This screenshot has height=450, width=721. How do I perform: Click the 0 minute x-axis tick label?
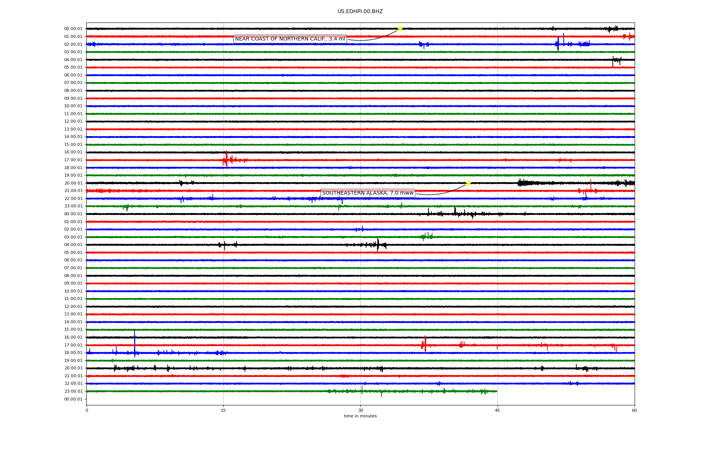tap(87, 410)
